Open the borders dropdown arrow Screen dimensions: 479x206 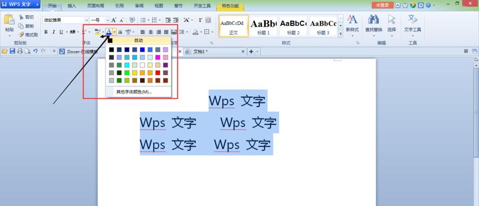pos(212,32)
